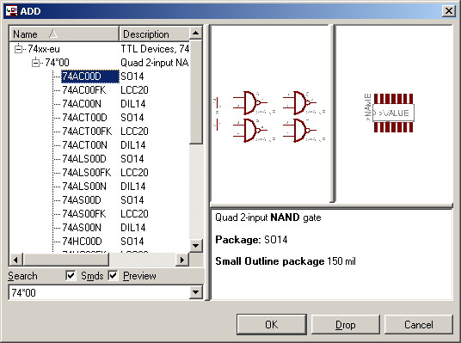461x343 pixels.
Task: Select the 74AS00D device entry
Action: (82, 200)
